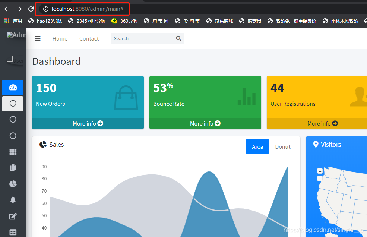Open the hao123导航 bookmark
367x237 pixels.
click(x=45, y=21)
